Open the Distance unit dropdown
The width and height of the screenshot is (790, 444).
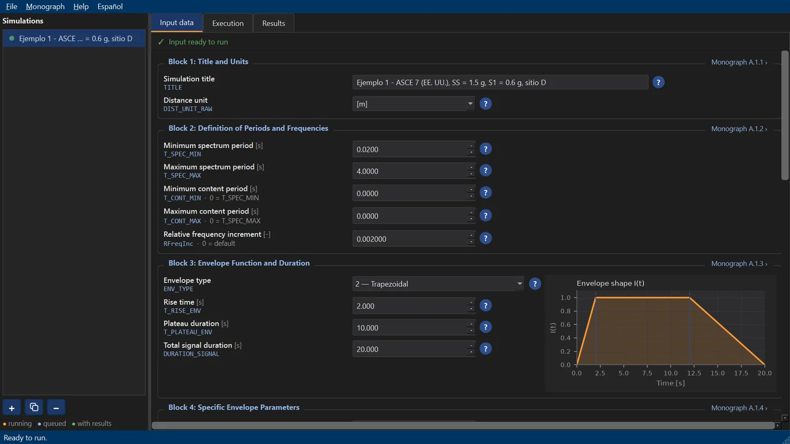(414, 104)
